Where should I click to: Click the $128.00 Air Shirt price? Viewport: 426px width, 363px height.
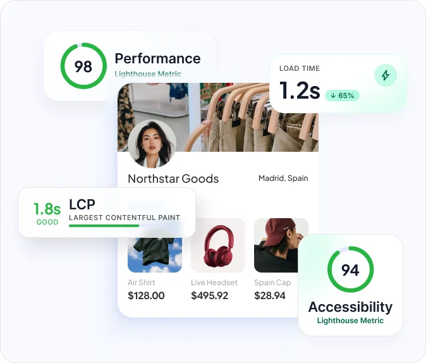point(146,295)
